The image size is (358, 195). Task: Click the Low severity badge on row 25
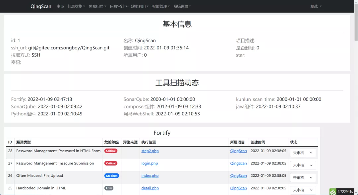click(x=109, y=188)
